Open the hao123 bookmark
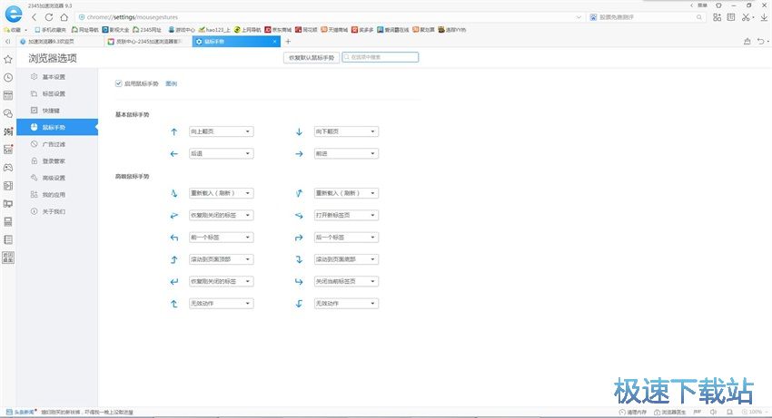The image size is (772, 418). (214, 30)
